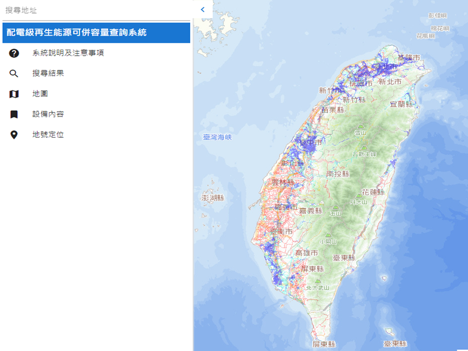
Task: Select the 地號定位 menu label
Action: click(48, 135)
